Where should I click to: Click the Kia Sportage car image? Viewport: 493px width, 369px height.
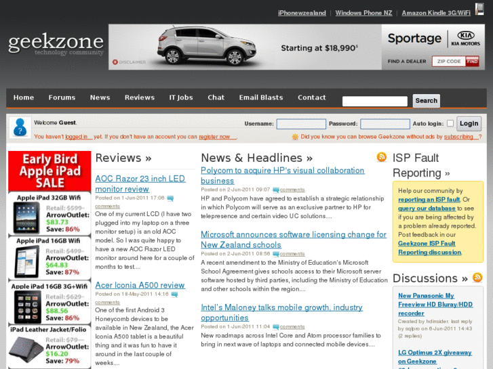[207, 45]
